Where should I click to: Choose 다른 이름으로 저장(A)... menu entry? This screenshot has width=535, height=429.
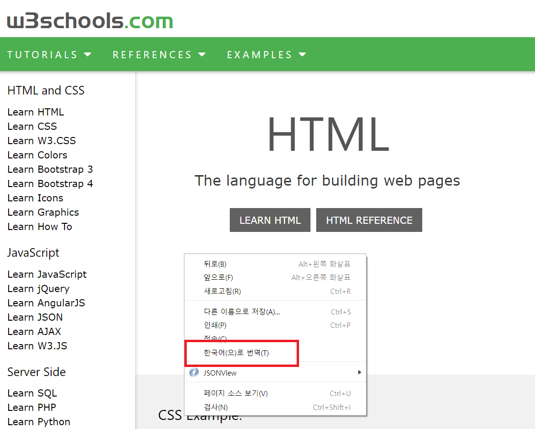[x=275, y=312]
